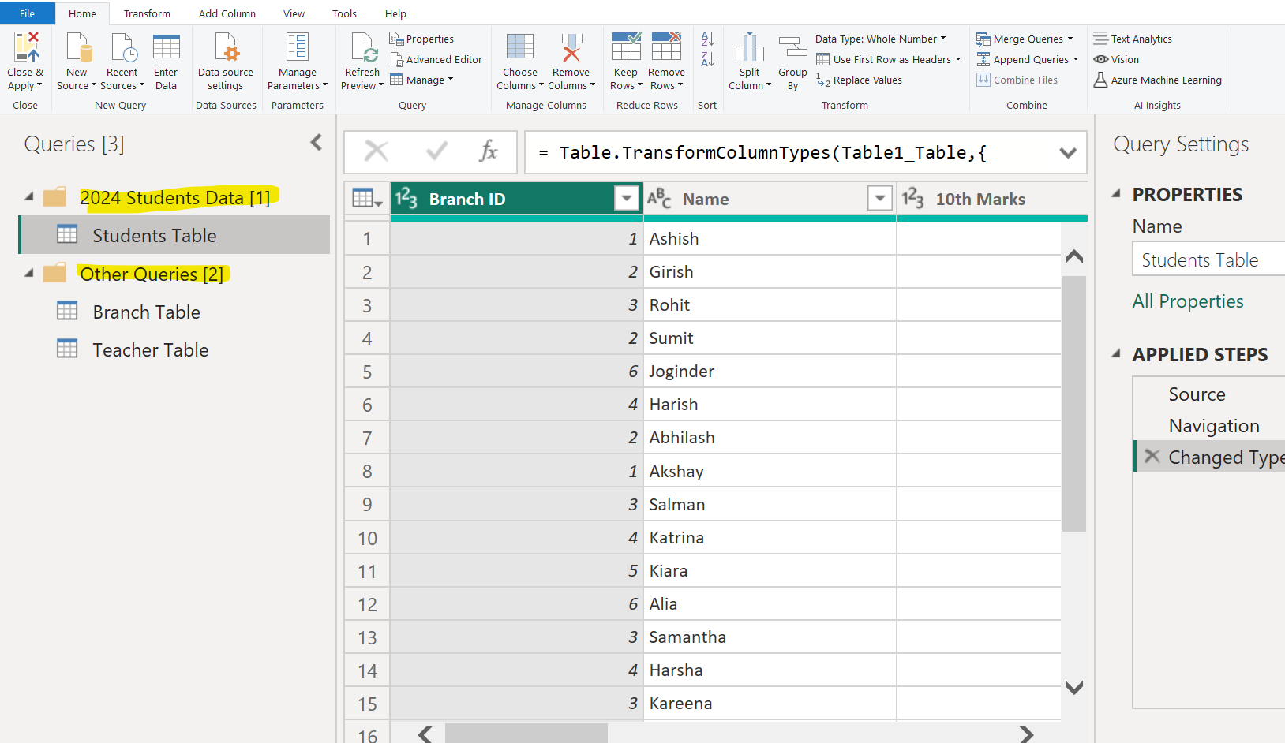Click Close & Apply to save changes
The image size is (1285, 743).
click(25, 59)
